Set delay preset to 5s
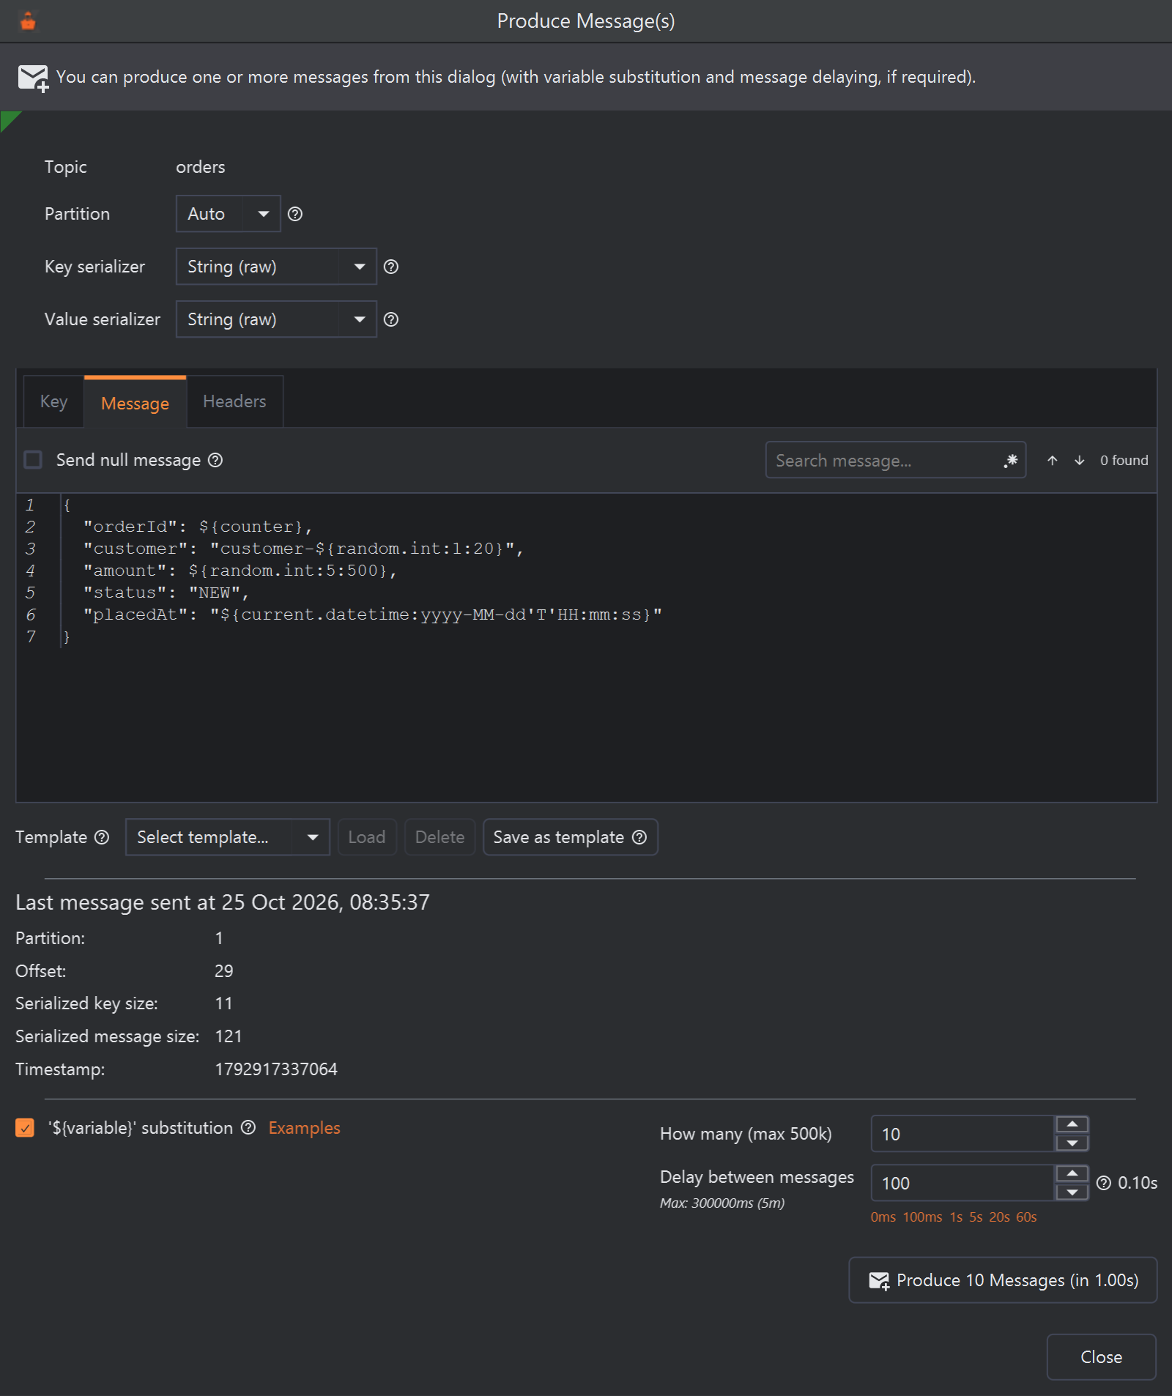Image resolution: width=1172 pixels, height=1396 pixels. tap(976, 1217)
